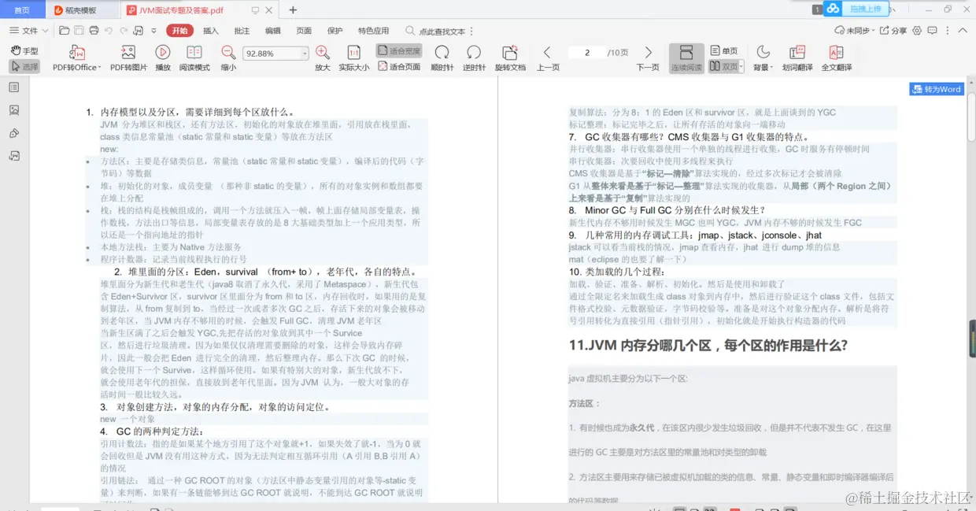The height and width of the screenshot is (511, 976).
Task: Set view to 实际大小 actual size
Action: click(x=354, y=57)
